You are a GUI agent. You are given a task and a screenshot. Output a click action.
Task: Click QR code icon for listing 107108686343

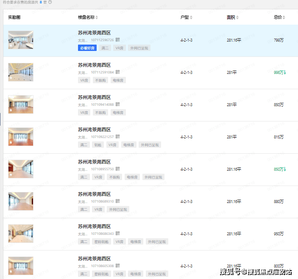click(118, 234)
